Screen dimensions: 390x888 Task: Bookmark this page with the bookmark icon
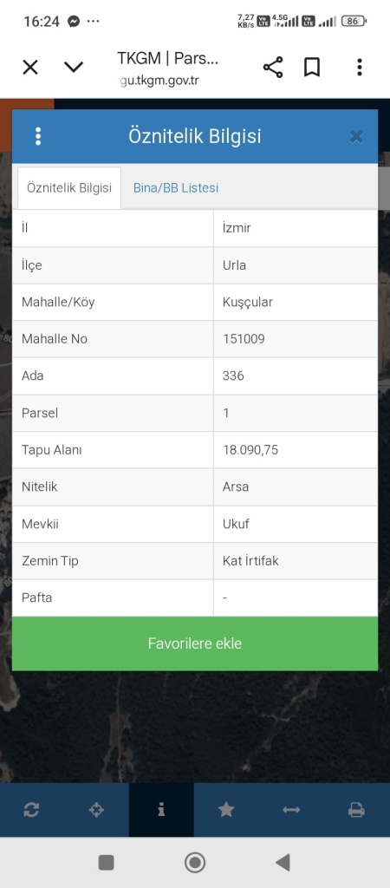312,68
